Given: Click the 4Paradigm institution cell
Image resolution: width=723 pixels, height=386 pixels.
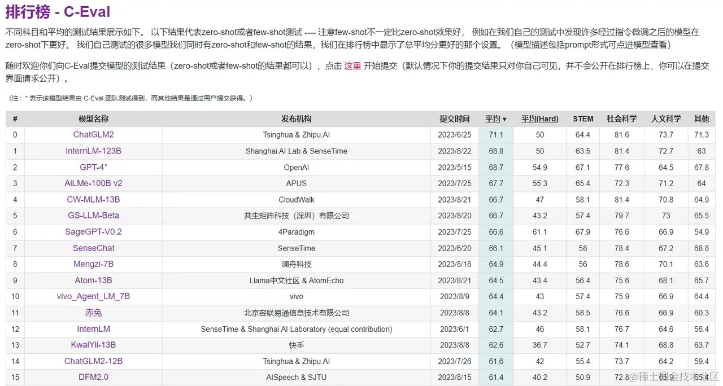Looking at the screenshot, I should pyautogui.click(x=297, y=232).
